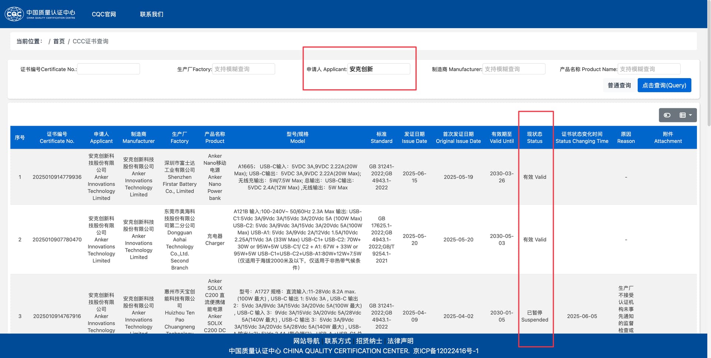Viewport: 711px width, 358px height.
Task: Click the 现状态 Status column header
Action: [x=535, y=137]
